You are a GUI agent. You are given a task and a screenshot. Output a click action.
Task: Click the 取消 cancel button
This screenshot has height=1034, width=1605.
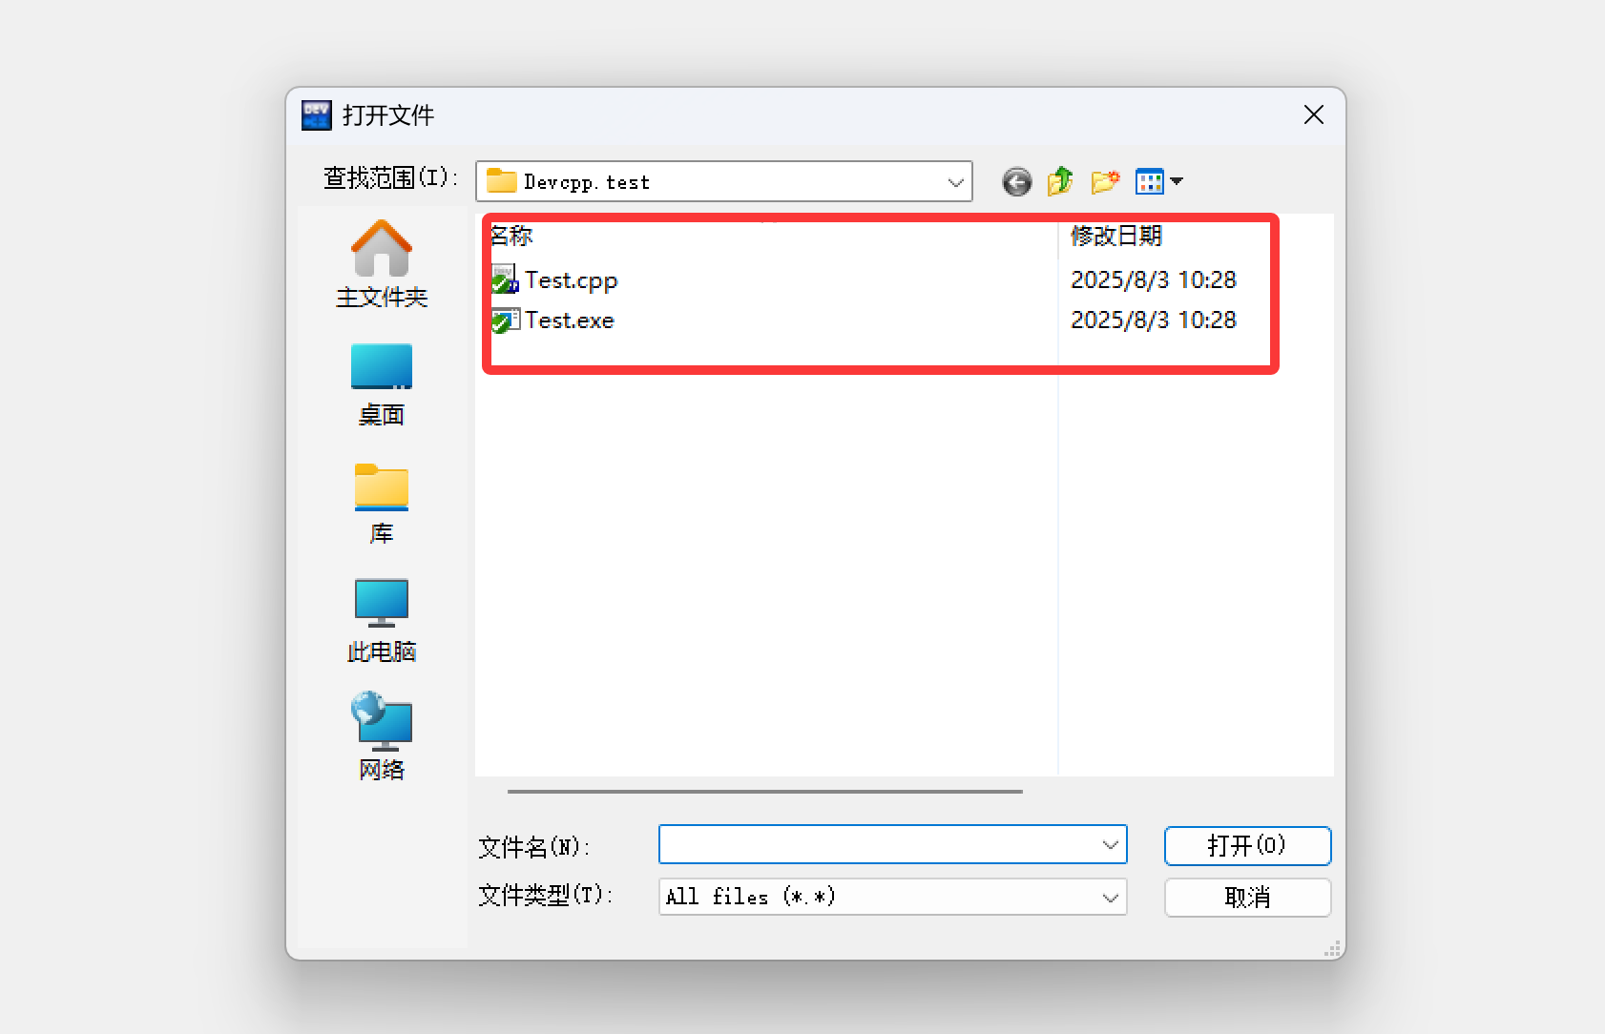point(1247,897)
